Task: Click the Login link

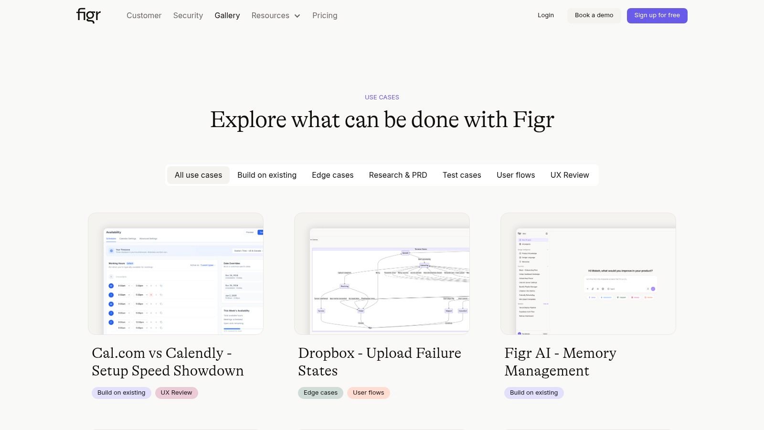Action: click(546, 15)
